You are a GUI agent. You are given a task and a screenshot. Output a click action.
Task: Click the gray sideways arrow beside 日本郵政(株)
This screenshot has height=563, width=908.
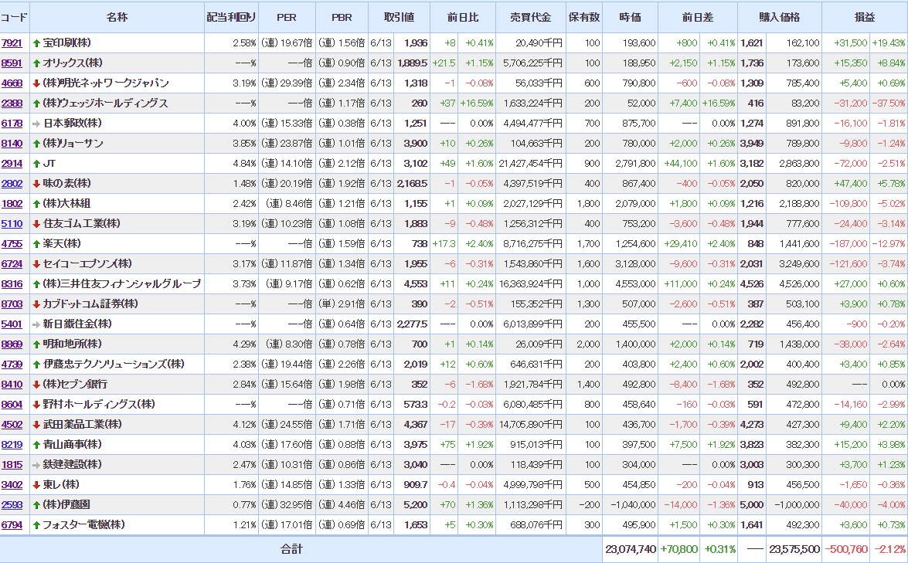[36, 123]
